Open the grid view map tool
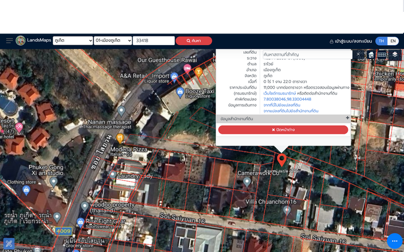 [x=381, y=54]
